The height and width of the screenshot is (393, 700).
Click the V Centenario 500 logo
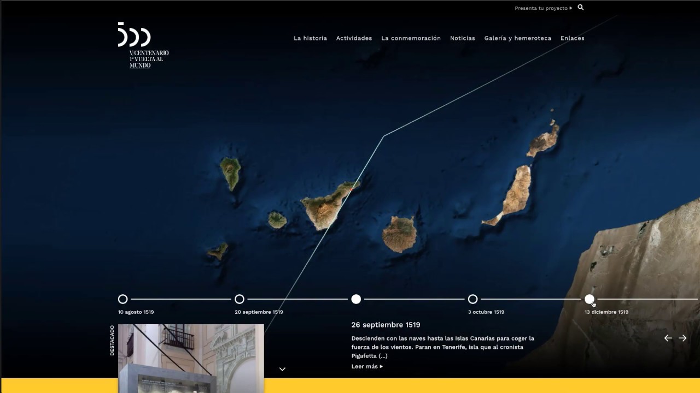pos(143,45)
